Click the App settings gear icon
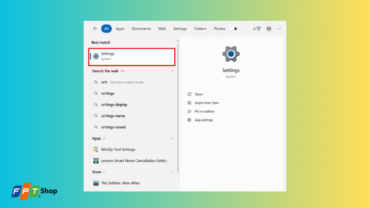370x208 pixels. click(189, 120)
